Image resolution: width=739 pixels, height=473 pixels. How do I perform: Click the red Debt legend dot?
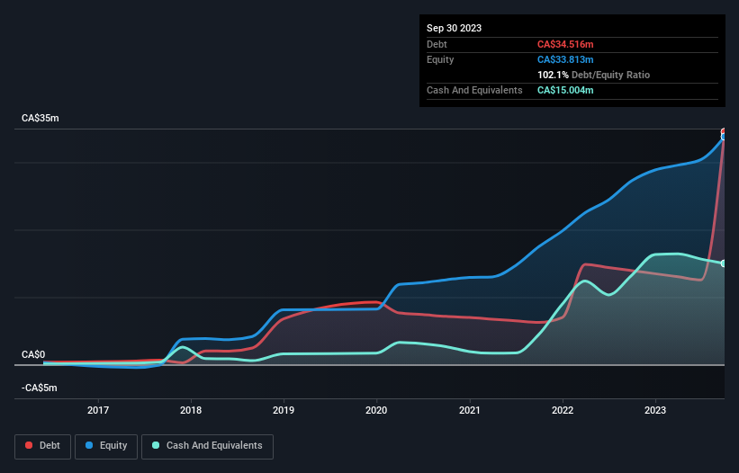[29, 445]
